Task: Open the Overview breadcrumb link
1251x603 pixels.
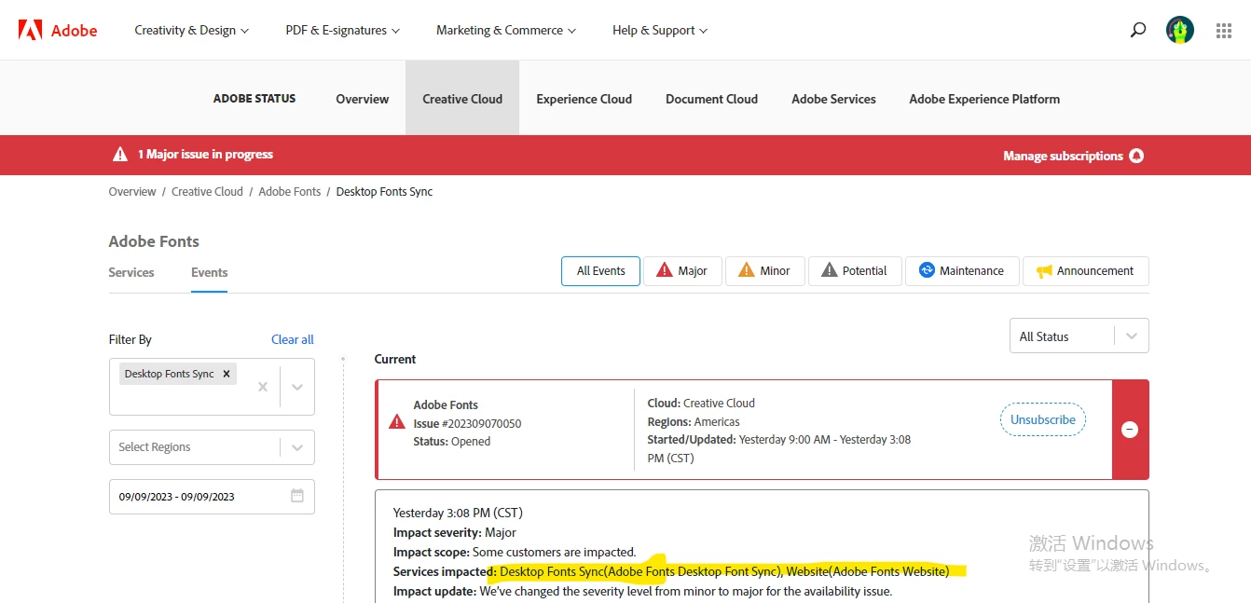Action: tap(132, 192)
